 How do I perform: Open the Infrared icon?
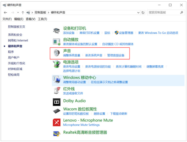[x=56, y=90]
